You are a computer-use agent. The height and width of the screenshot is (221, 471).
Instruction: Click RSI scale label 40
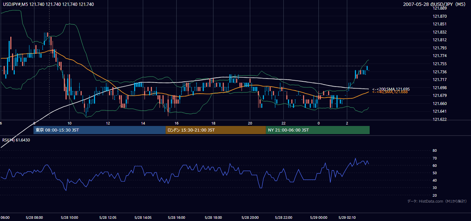[435, 180]
